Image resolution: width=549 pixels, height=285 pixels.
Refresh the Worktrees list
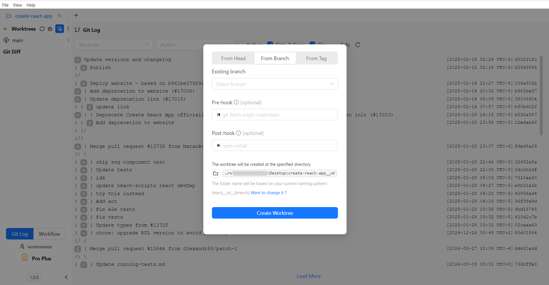pyautogui.click(x=42, y=29)
